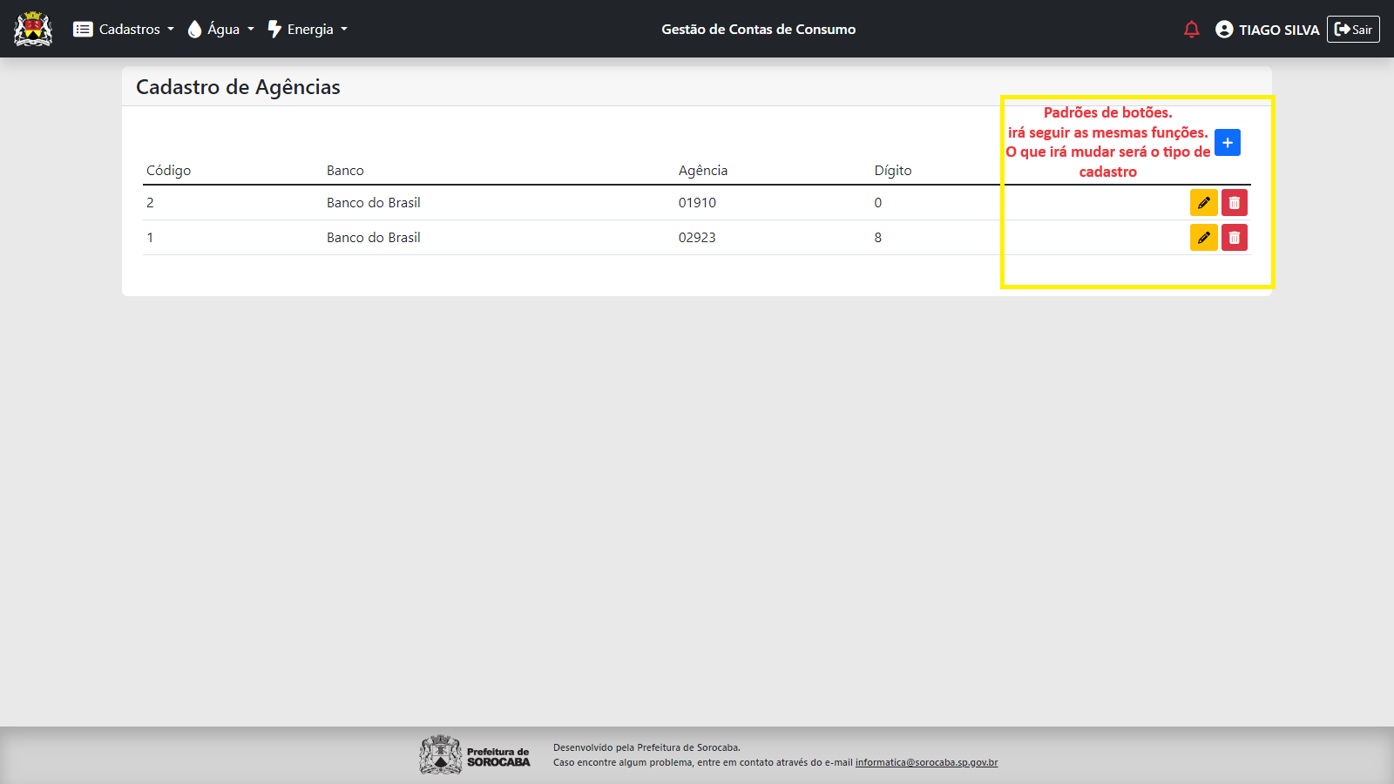
Task: Open the informatica@sorocaba.sp.gov.br email link
Action: click(926, 762)
